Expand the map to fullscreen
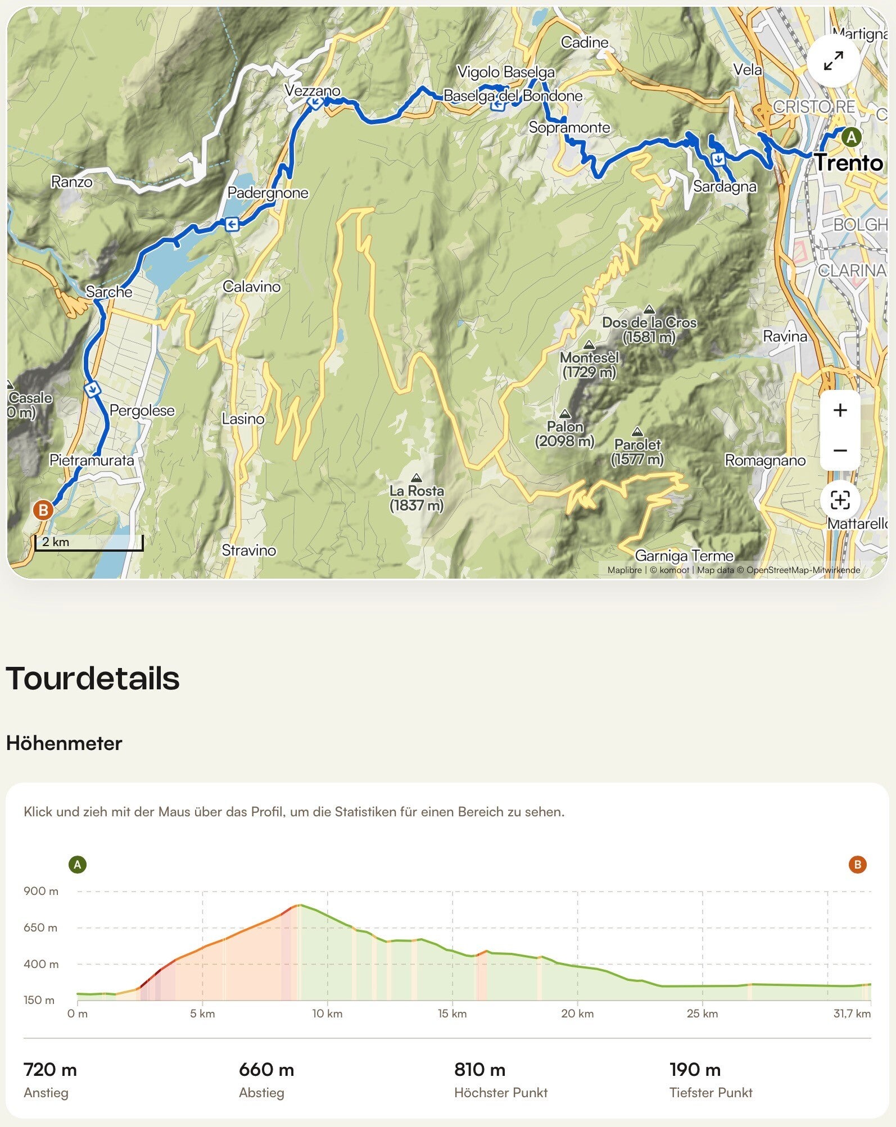 [833, 61]
